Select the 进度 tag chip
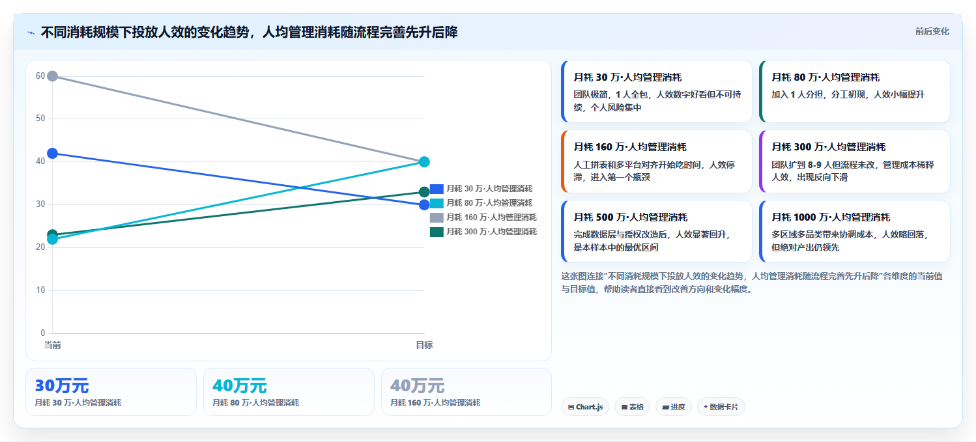976x442 pixels. [674, 407]
